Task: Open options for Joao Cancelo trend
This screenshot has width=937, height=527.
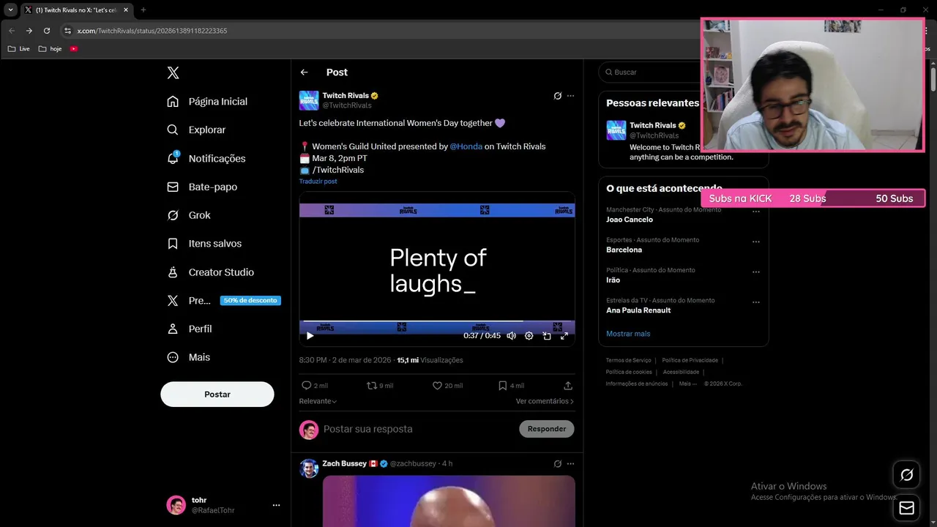Action: click(756, 212)
